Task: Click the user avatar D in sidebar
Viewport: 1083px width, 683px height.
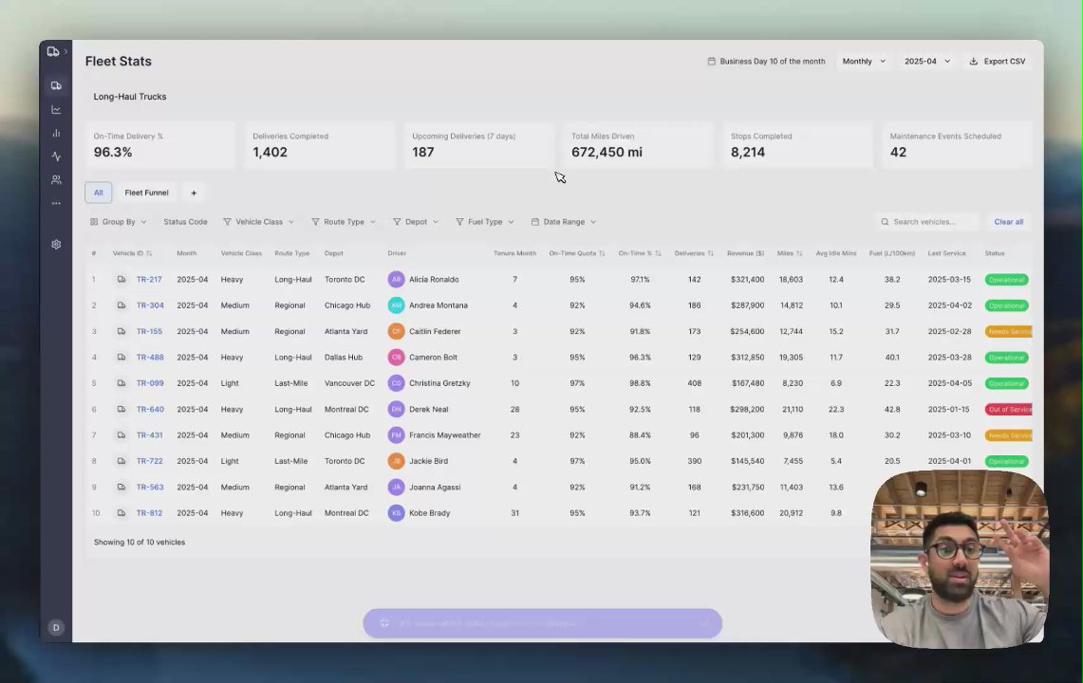Action: 56,627
